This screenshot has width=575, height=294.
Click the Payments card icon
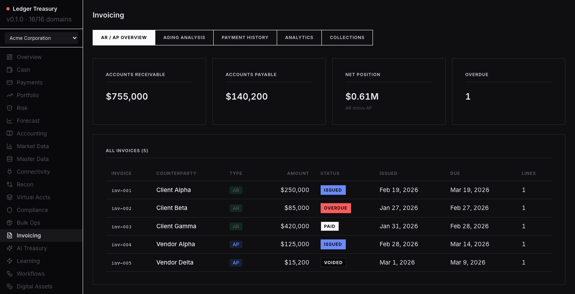click(10, 82)
